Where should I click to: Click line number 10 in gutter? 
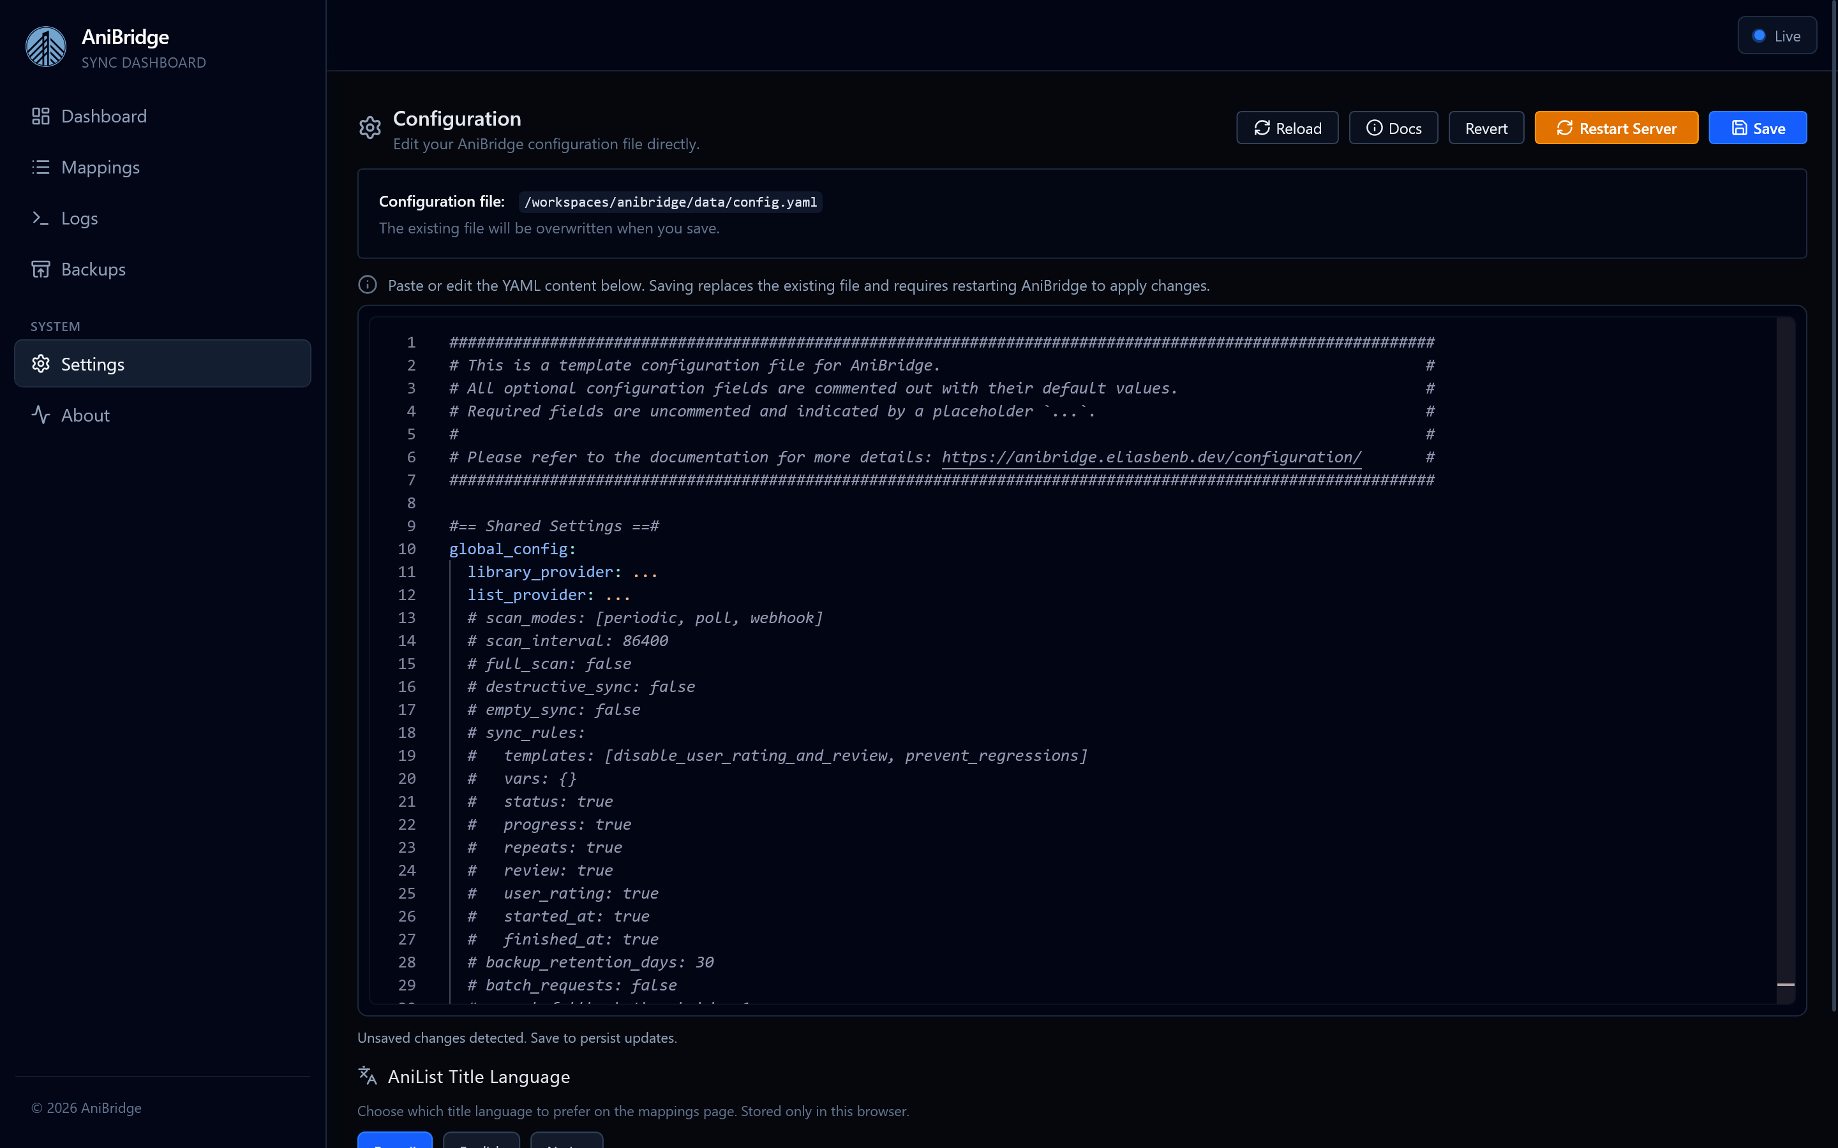pos(407,549)
